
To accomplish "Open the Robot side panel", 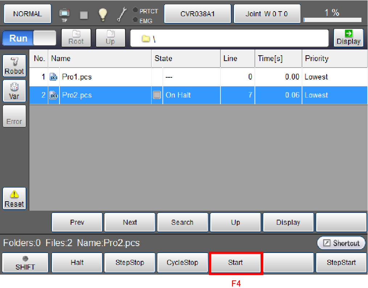I will 14,66.
